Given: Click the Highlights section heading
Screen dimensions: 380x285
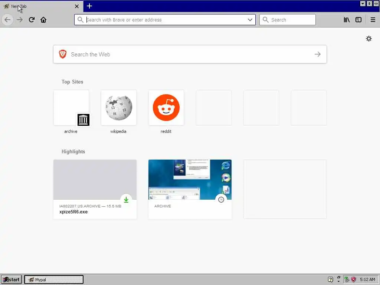Looking at the screenshot, I should (73, 151).
